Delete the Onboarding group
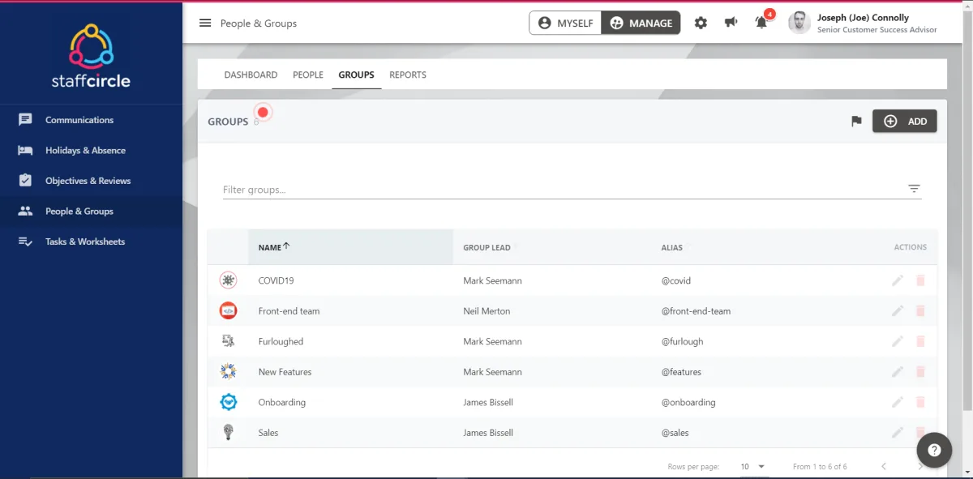Image resolution: width=973 pixels, height=479 pixels. coord(920,402)
